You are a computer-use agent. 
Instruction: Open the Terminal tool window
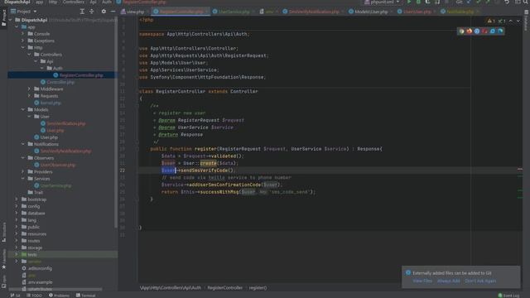click(x=85, y=296)
